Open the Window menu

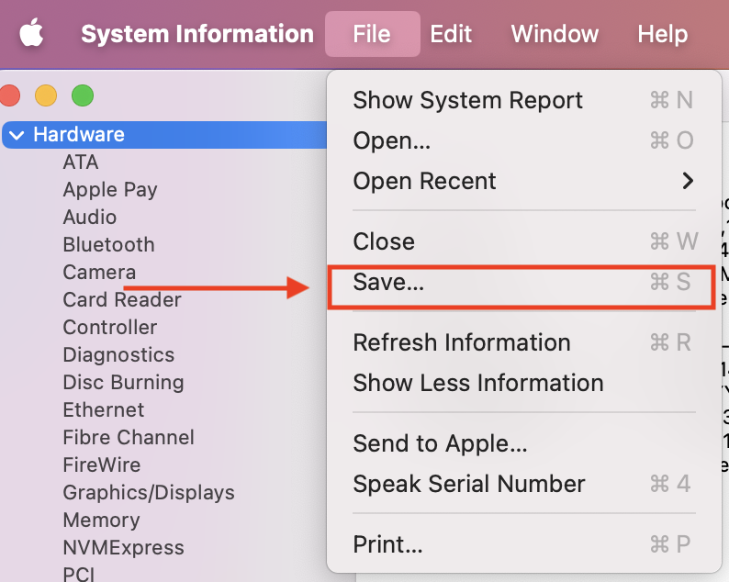[555, 34]
